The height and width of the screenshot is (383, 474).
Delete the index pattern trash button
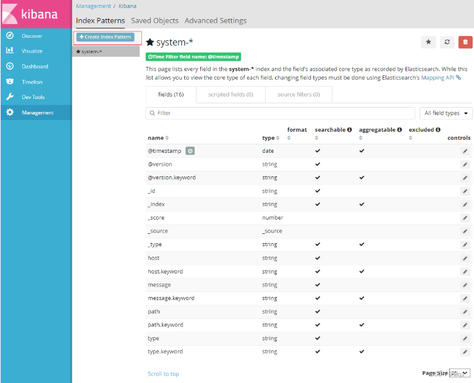coord(465,42)
